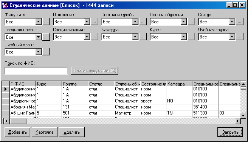
Task: Expand the Специализация combo box
Action: 87,37
